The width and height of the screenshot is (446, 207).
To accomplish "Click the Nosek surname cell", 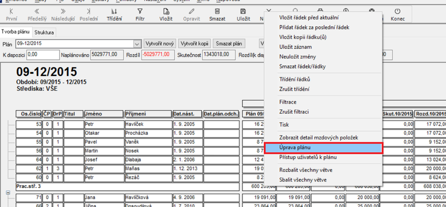I will pos(148,151).
